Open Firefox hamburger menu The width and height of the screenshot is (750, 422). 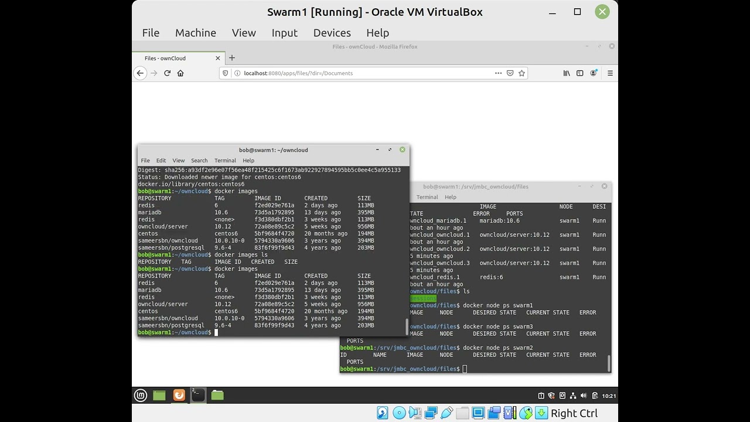tap(610, 73)
